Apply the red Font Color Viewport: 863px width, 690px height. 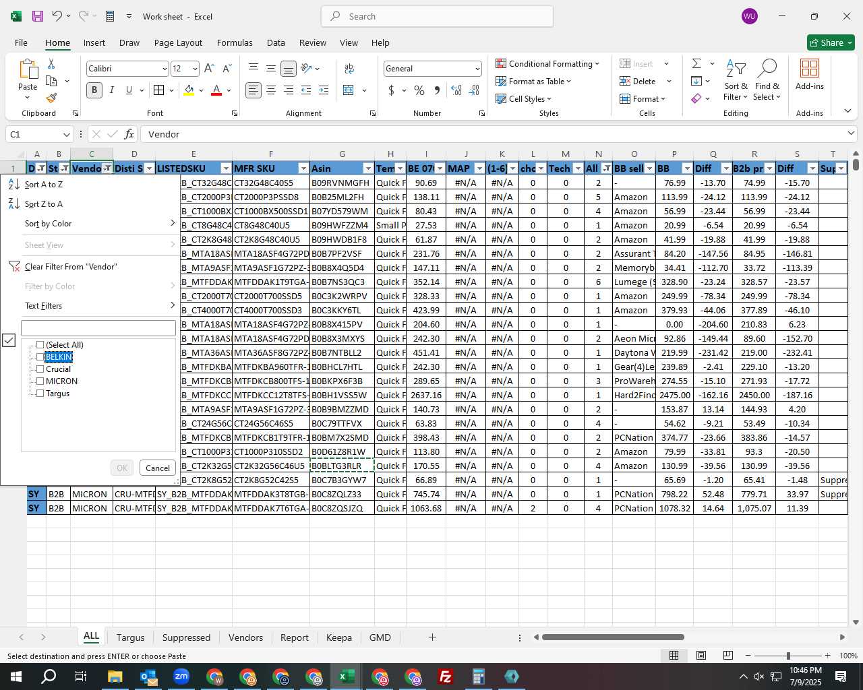[216, 90]
